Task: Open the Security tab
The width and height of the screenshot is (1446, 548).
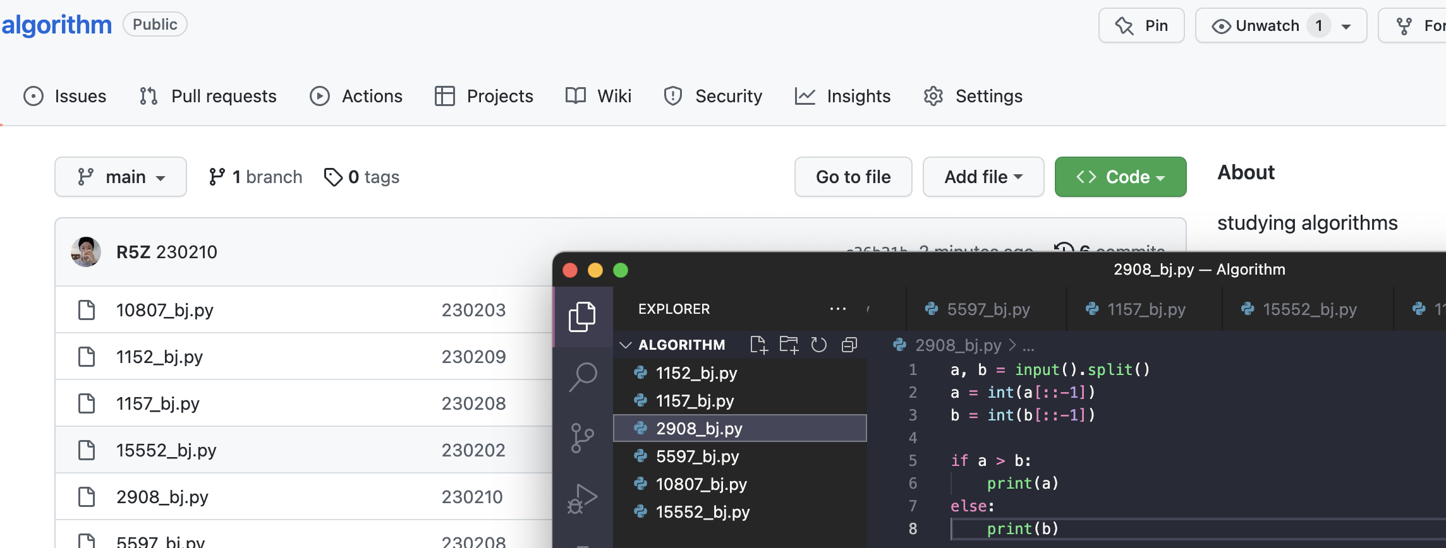Action: coord(713,96)
